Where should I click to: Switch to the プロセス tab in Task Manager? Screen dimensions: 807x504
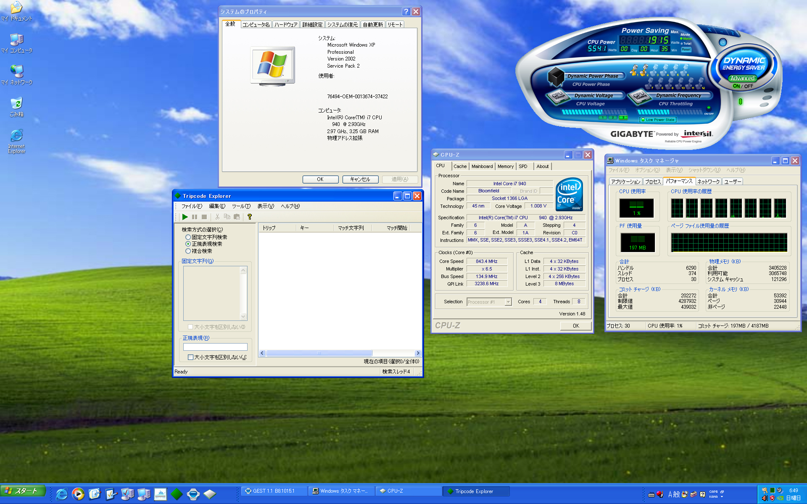pyautogui.click(x=653, y=181)
